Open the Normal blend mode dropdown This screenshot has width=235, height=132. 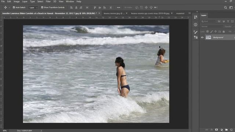(x=212, y=26)
